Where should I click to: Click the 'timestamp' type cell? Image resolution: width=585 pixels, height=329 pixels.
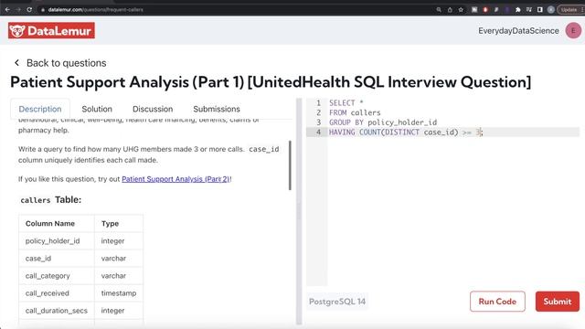[x=119, y=293]
